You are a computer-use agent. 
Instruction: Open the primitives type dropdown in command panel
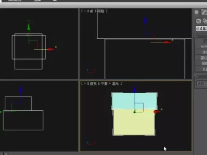tap(201, 29)
